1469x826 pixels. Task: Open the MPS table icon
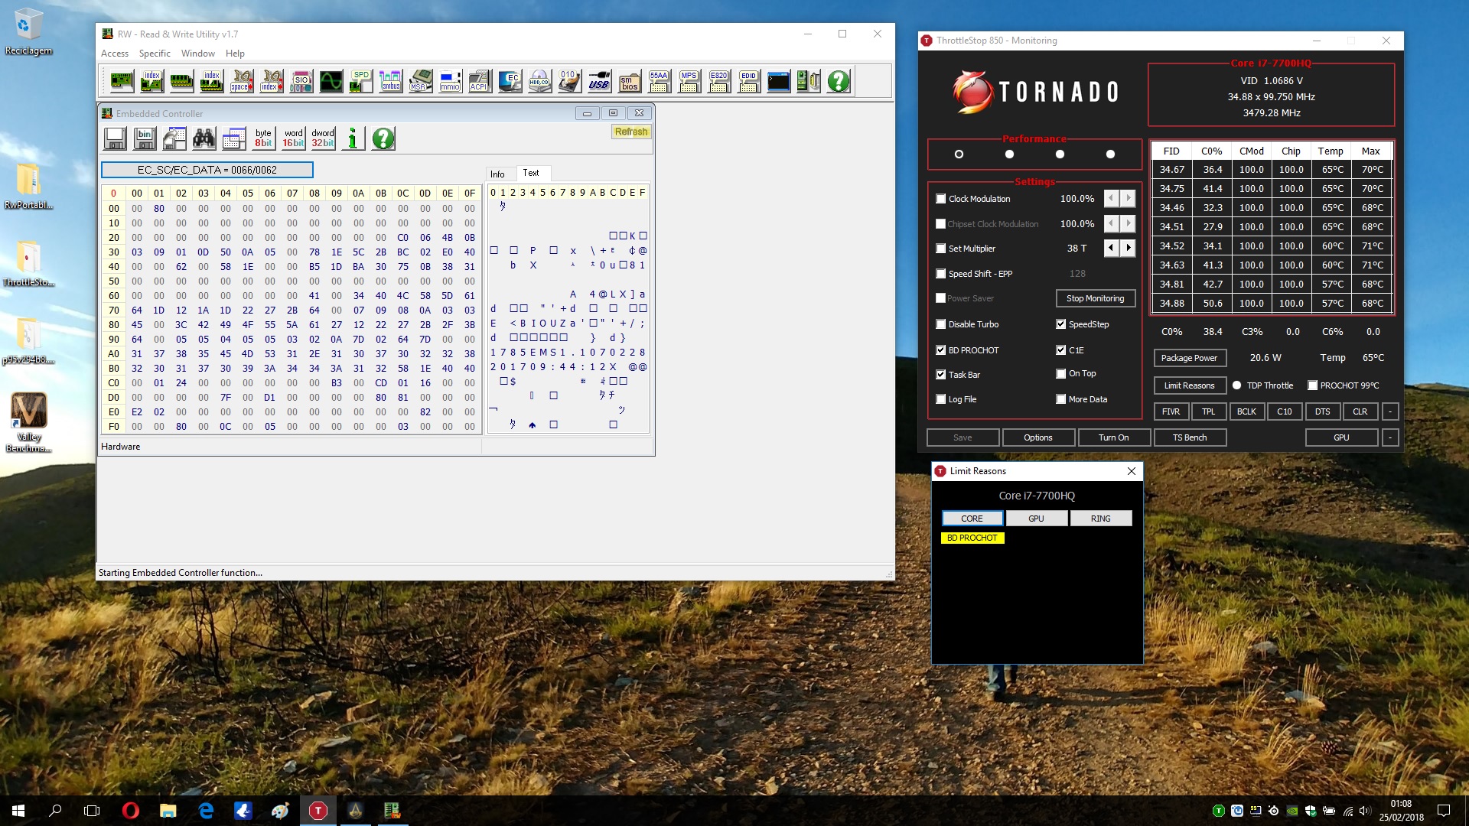coord(689,80)
